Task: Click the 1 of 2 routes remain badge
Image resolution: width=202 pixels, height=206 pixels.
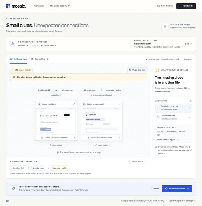Action: (22, 70)
